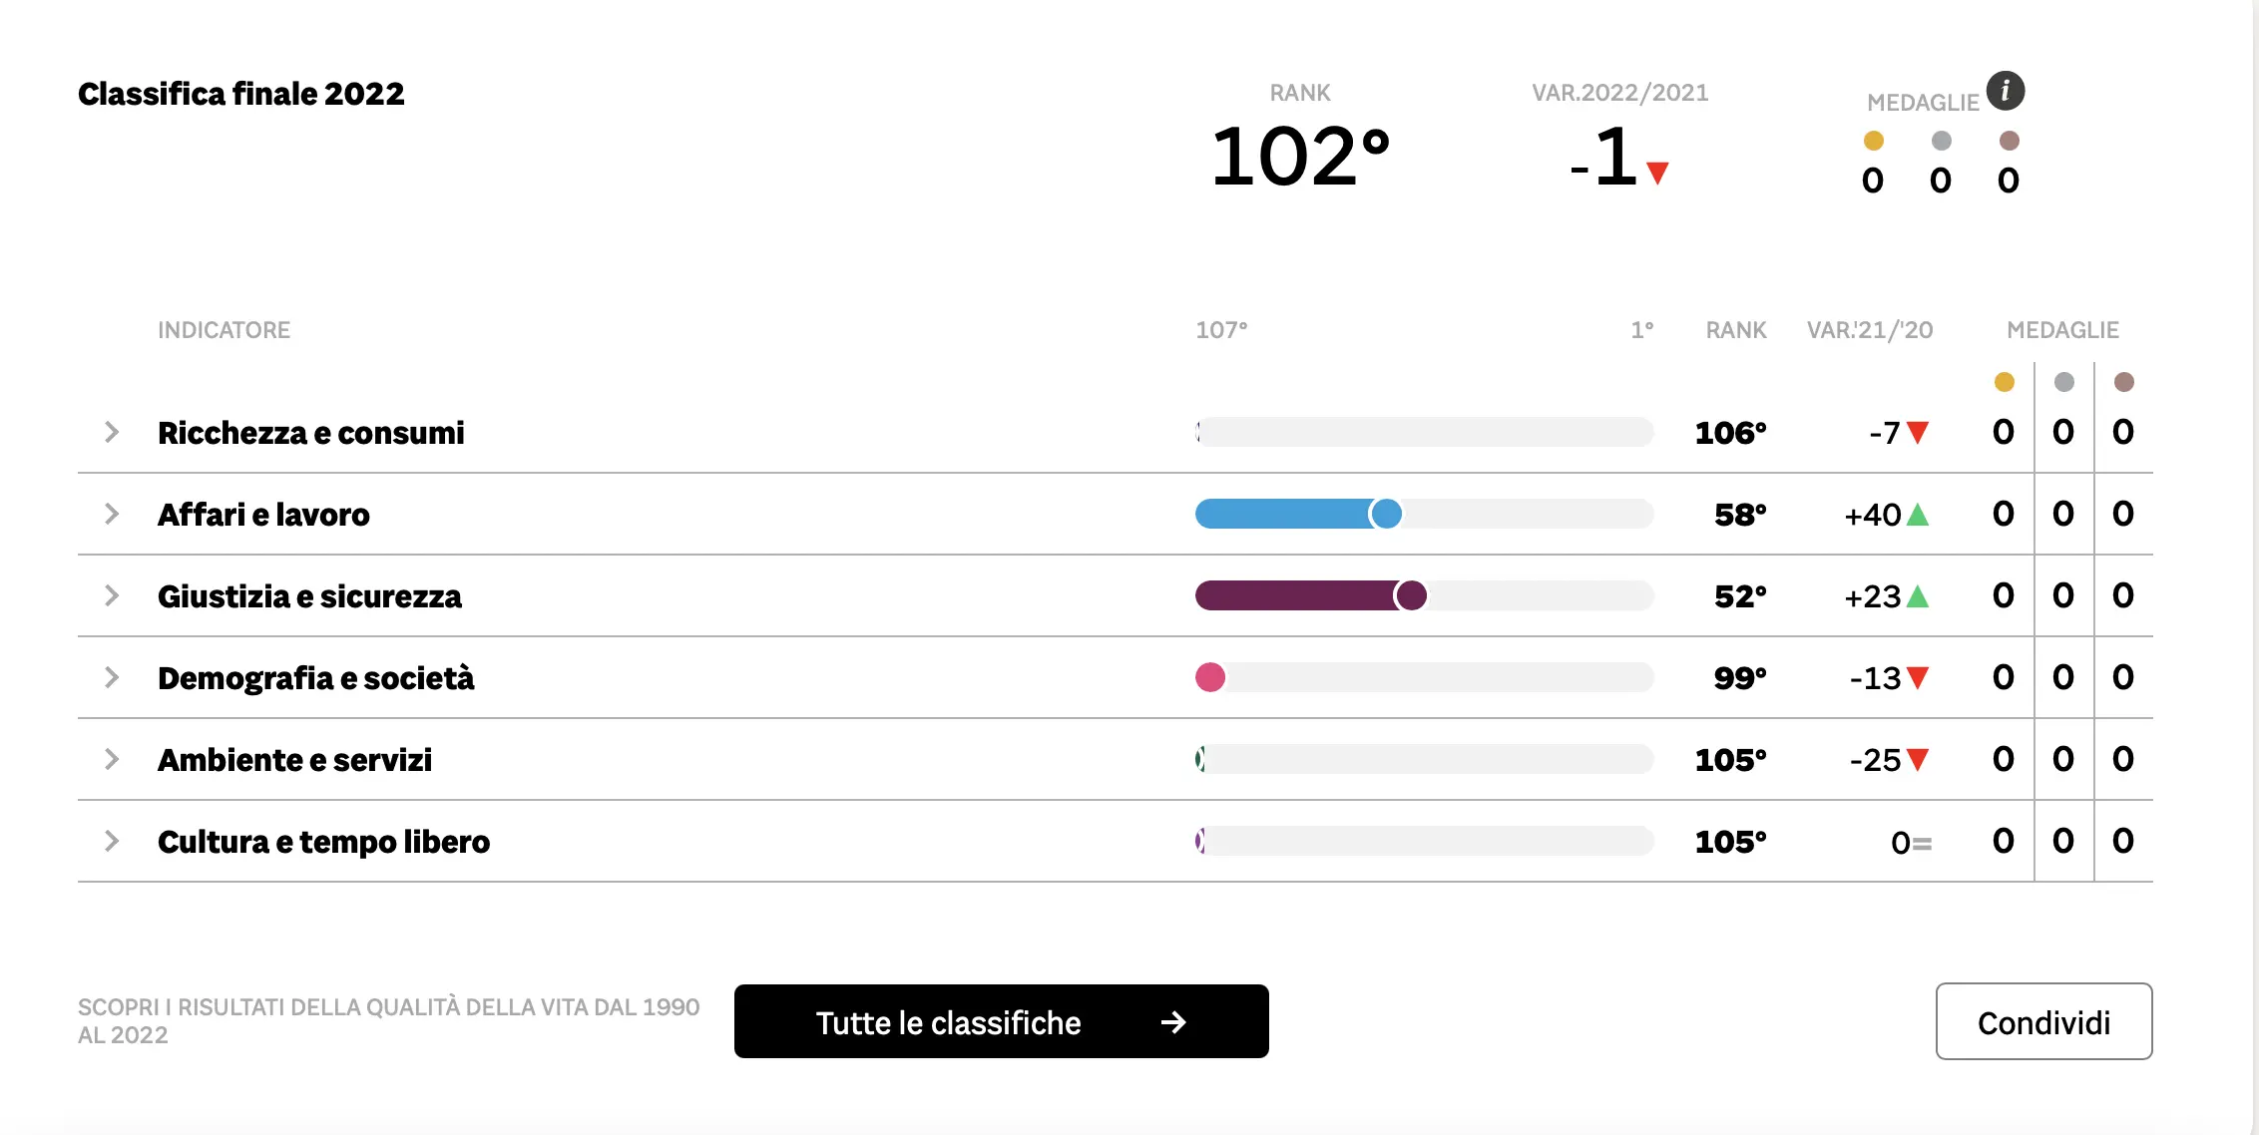2259x1135 pixels.
Task: Click bronze medal dot in table header
Action: click(2123, 382)
